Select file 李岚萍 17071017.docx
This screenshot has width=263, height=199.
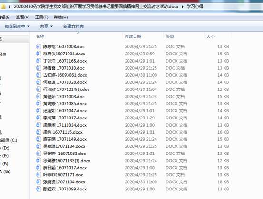pos(65,118)
